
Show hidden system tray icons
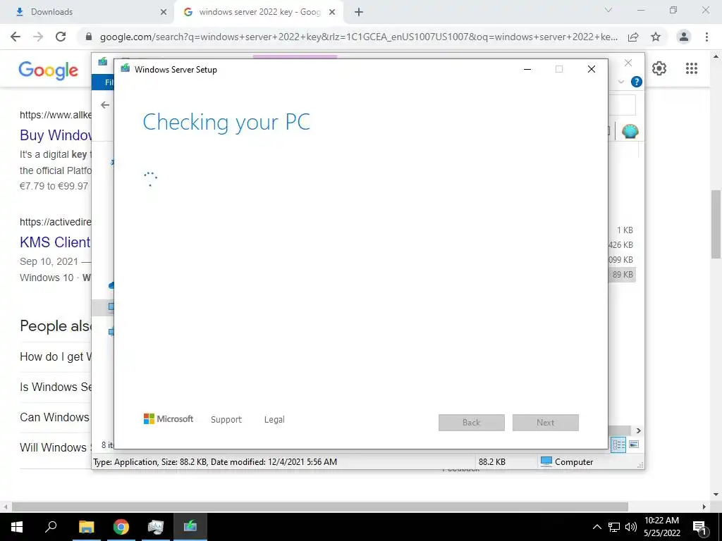click(596, 527)
